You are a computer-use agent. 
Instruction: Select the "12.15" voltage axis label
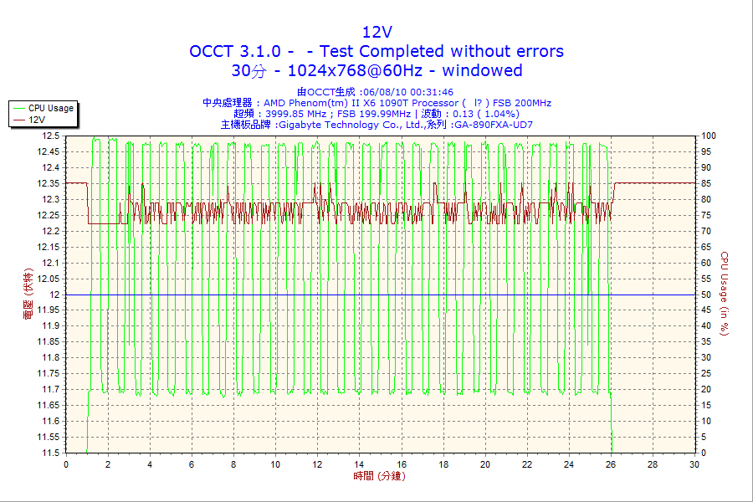tap(49, 247)
